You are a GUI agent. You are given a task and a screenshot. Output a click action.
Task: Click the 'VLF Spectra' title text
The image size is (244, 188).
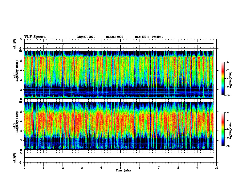point(35,37)
